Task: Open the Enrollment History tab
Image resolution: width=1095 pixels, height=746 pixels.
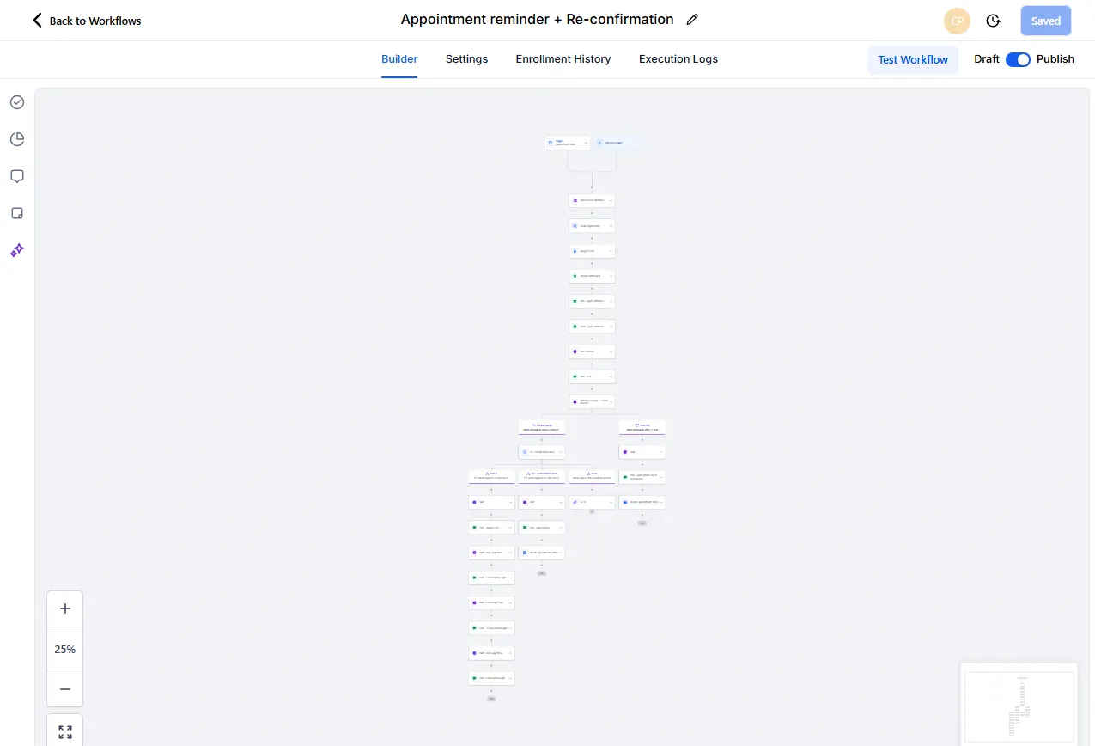Action: [x=563, y=59]
